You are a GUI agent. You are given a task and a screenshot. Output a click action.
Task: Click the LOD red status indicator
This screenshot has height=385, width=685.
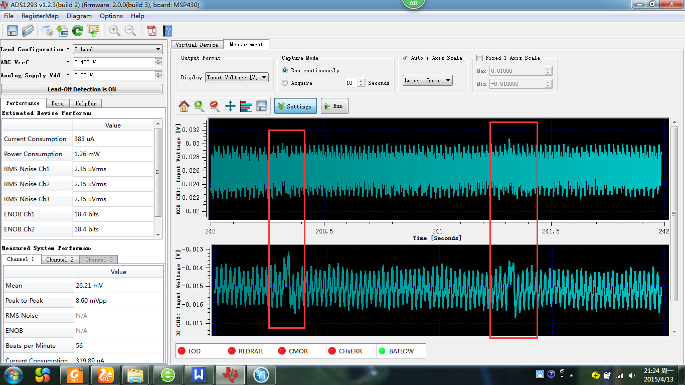182,351
